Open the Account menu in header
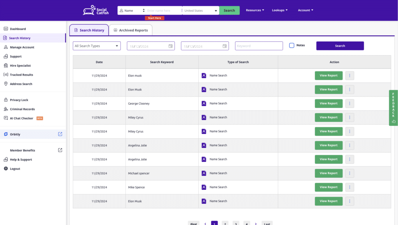This screenshot has height=225, width=398. point(305,10)
